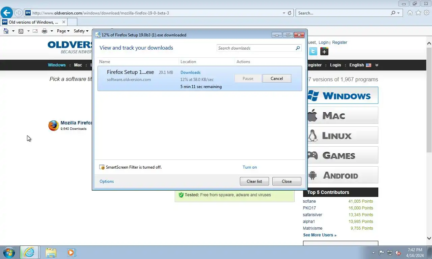Click the Games platform button

pyautogui.click(x=343, y=155)
